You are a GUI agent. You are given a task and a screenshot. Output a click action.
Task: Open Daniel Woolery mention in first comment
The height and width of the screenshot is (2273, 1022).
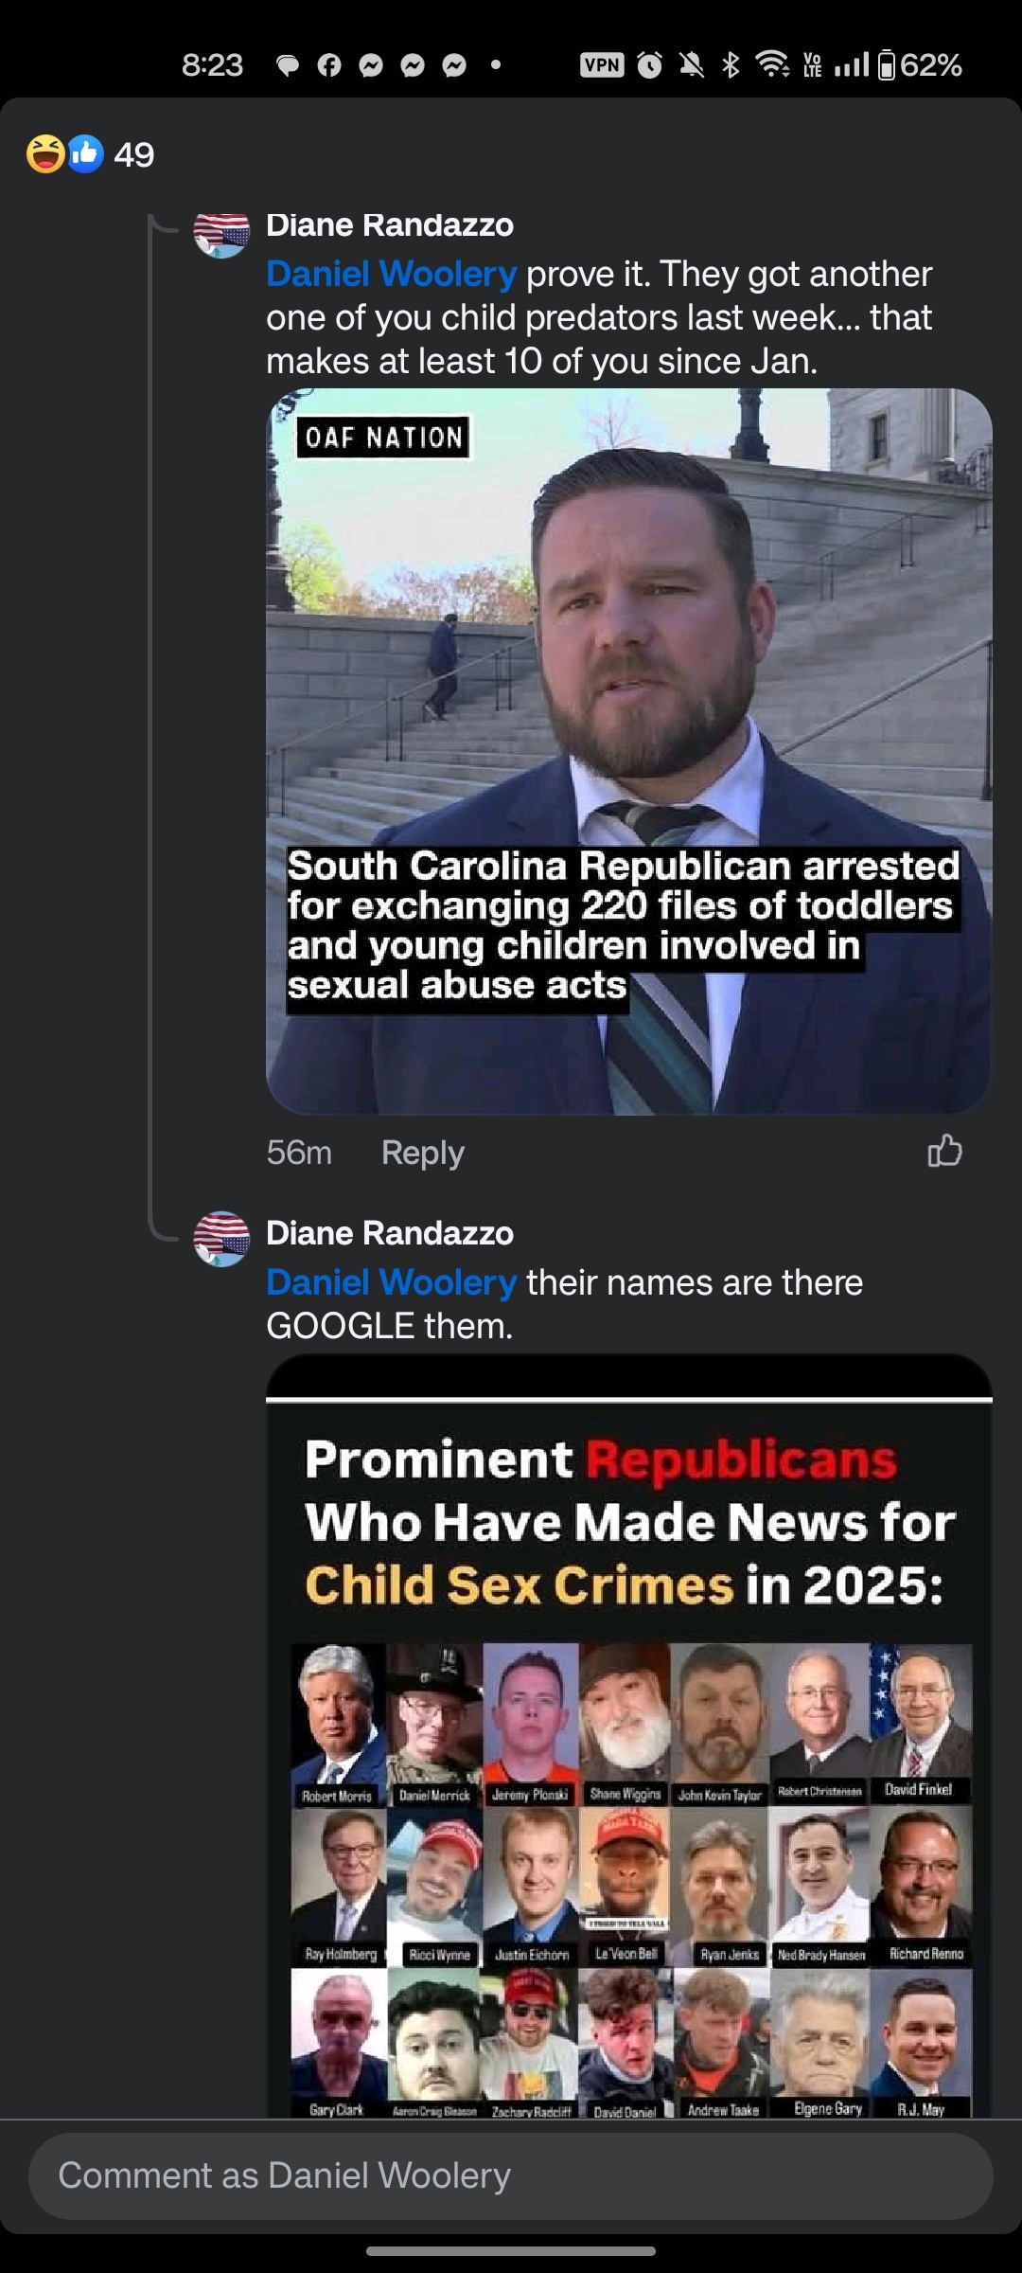(x=391, y=274)
